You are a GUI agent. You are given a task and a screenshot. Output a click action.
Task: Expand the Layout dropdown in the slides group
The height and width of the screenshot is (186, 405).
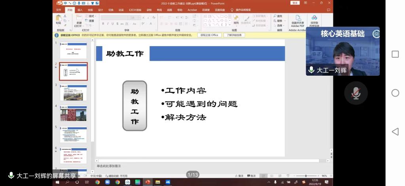click(x=91, y=16)
